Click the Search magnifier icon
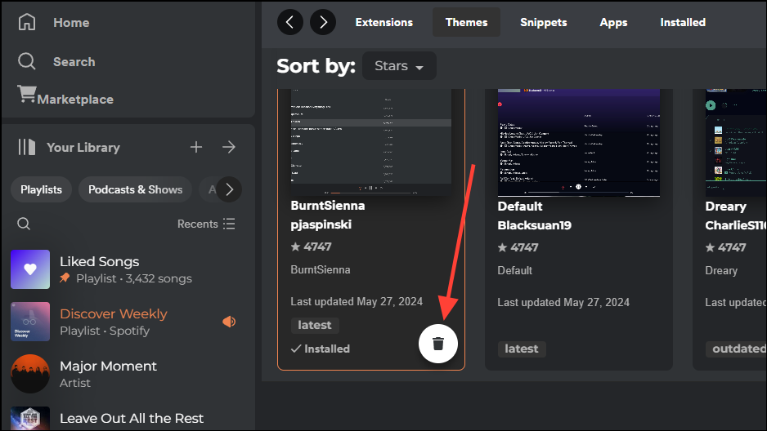 coord(26,61)
